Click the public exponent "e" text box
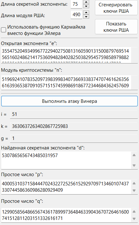 [69, 55]
